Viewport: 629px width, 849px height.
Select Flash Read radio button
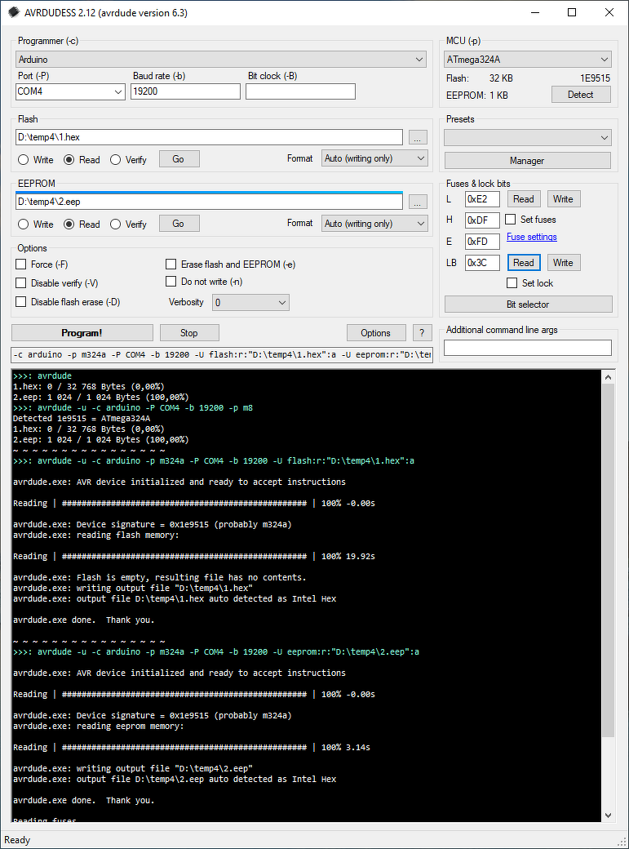tap(69, 160)
